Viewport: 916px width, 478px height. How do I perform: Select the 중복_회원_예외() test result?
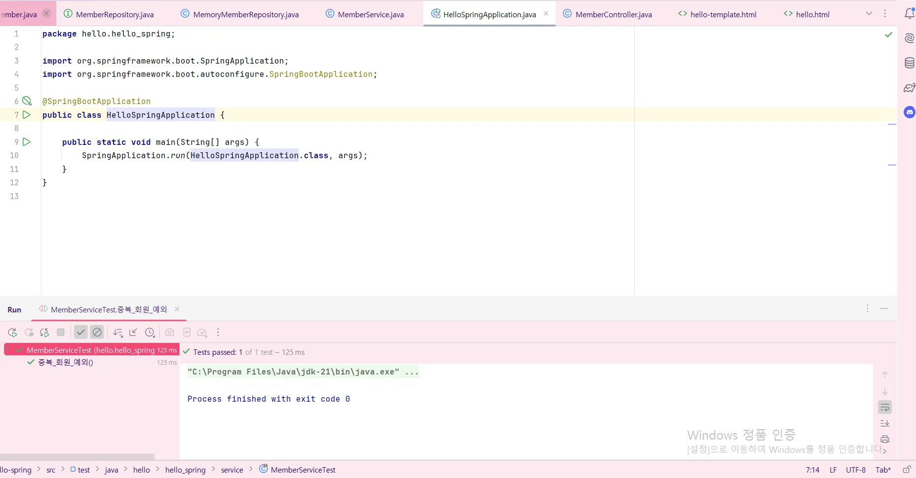(x=66, y=362)
